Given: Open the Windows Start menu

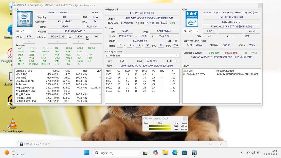Looking at the screenshot, I should [x=87, y=153].
